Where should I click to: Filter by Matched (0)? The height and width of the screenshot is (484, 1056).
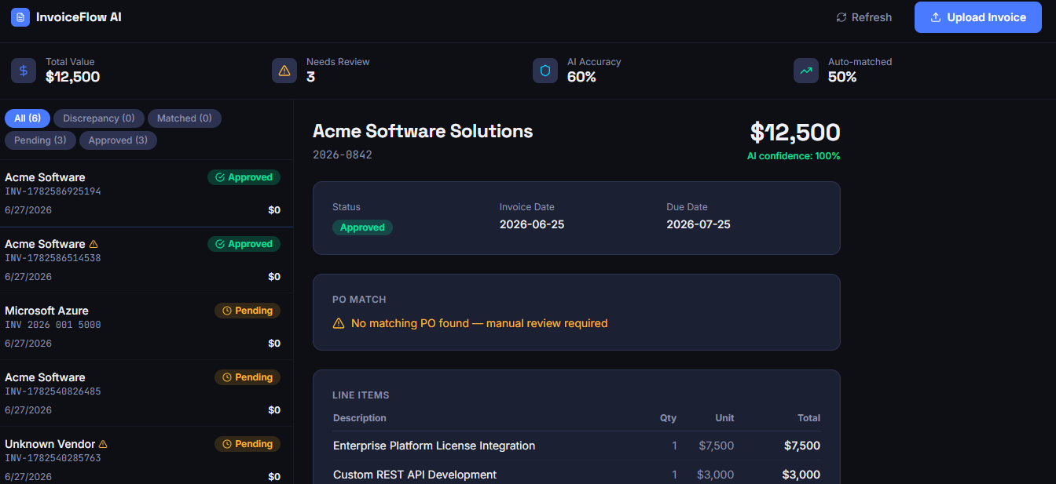(185, 118)
